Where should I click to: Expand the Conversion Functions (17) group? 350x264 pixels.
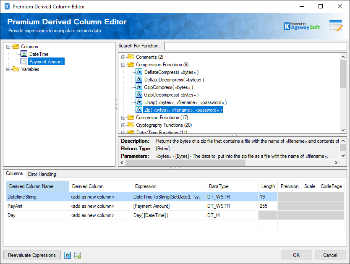click(123, 118)
